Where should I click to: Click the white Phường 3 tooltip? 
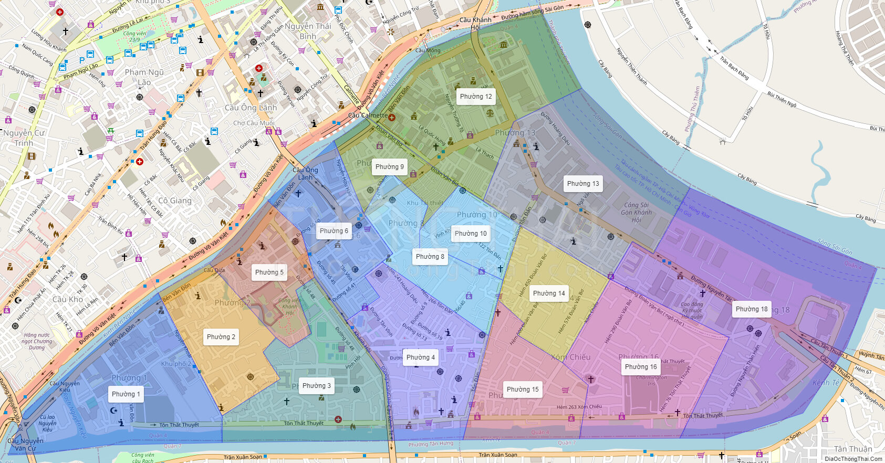click(x=317, y=386)
